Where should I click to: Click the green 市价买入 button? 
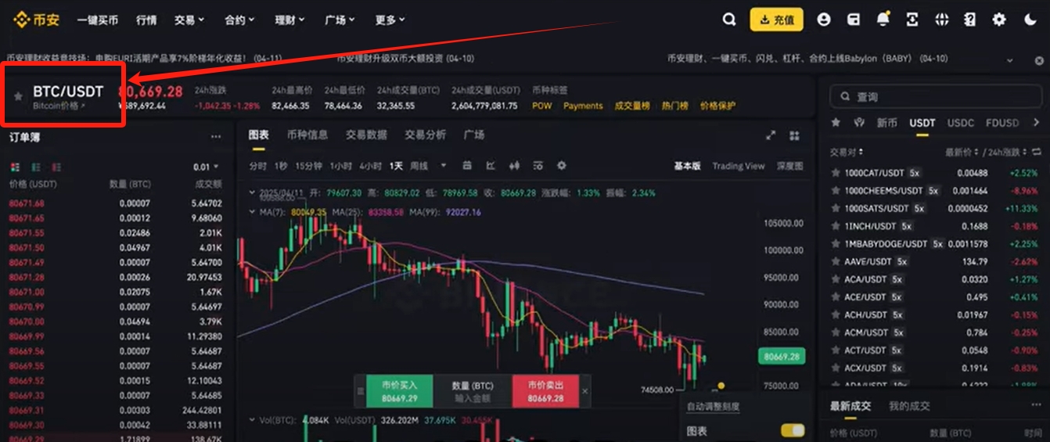point(399,391)
